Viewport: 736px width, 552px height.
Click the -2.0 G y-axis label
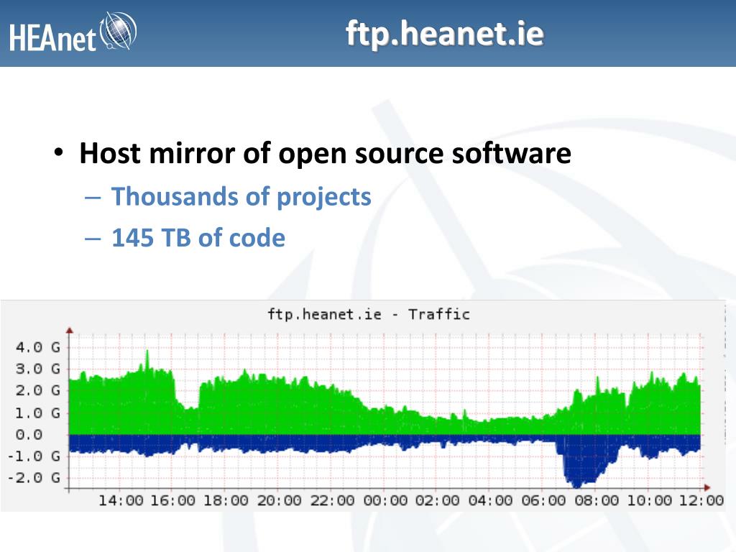(x=34, y=478)
